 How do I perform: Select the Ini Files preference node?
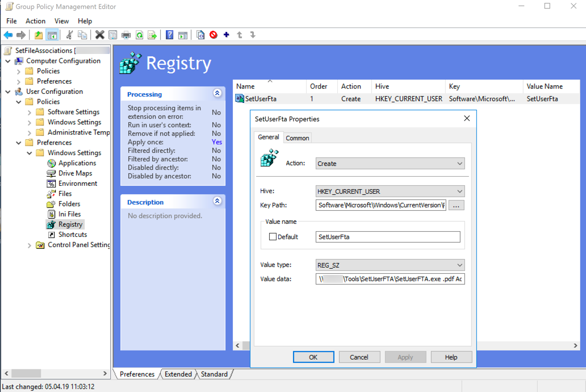point(69,214)
